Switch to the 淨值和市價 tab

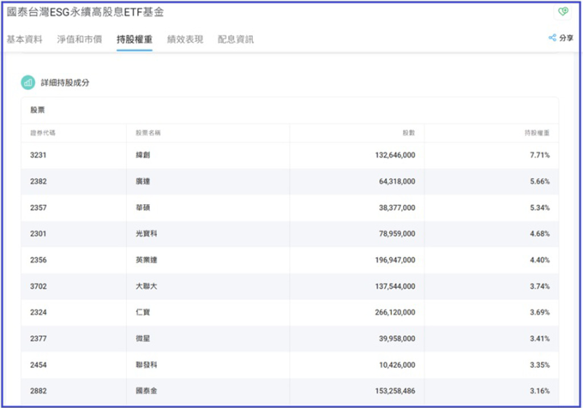[79, 39]
